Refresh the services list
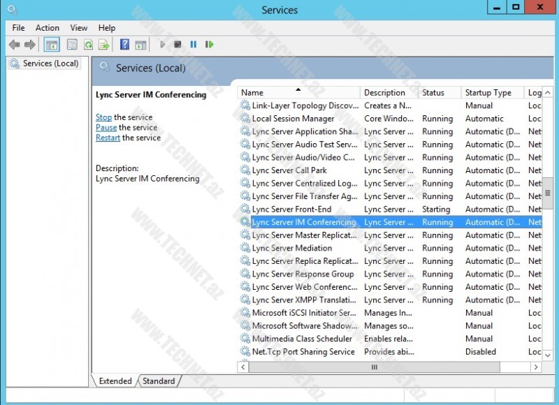Viewport: 559px width, 405px height. [x=88, y=44]
